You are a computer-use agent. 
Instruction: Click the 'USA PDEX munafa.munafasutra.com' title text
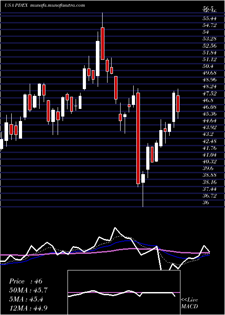45,5
